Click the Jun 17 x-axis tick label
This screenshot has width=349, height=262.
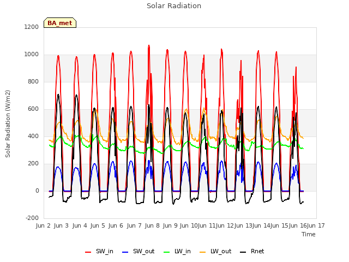(x=316, y=225)
